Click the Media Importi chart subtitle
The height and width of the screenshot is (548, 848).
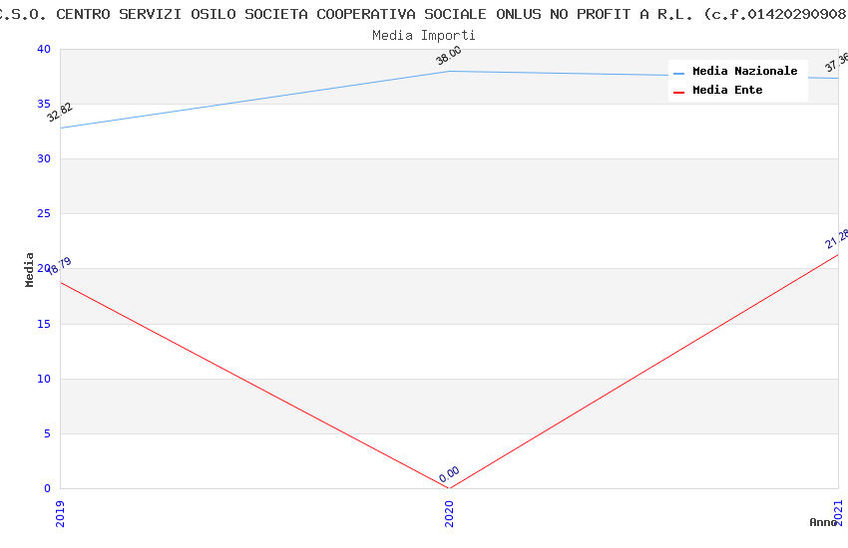(424, 35)
